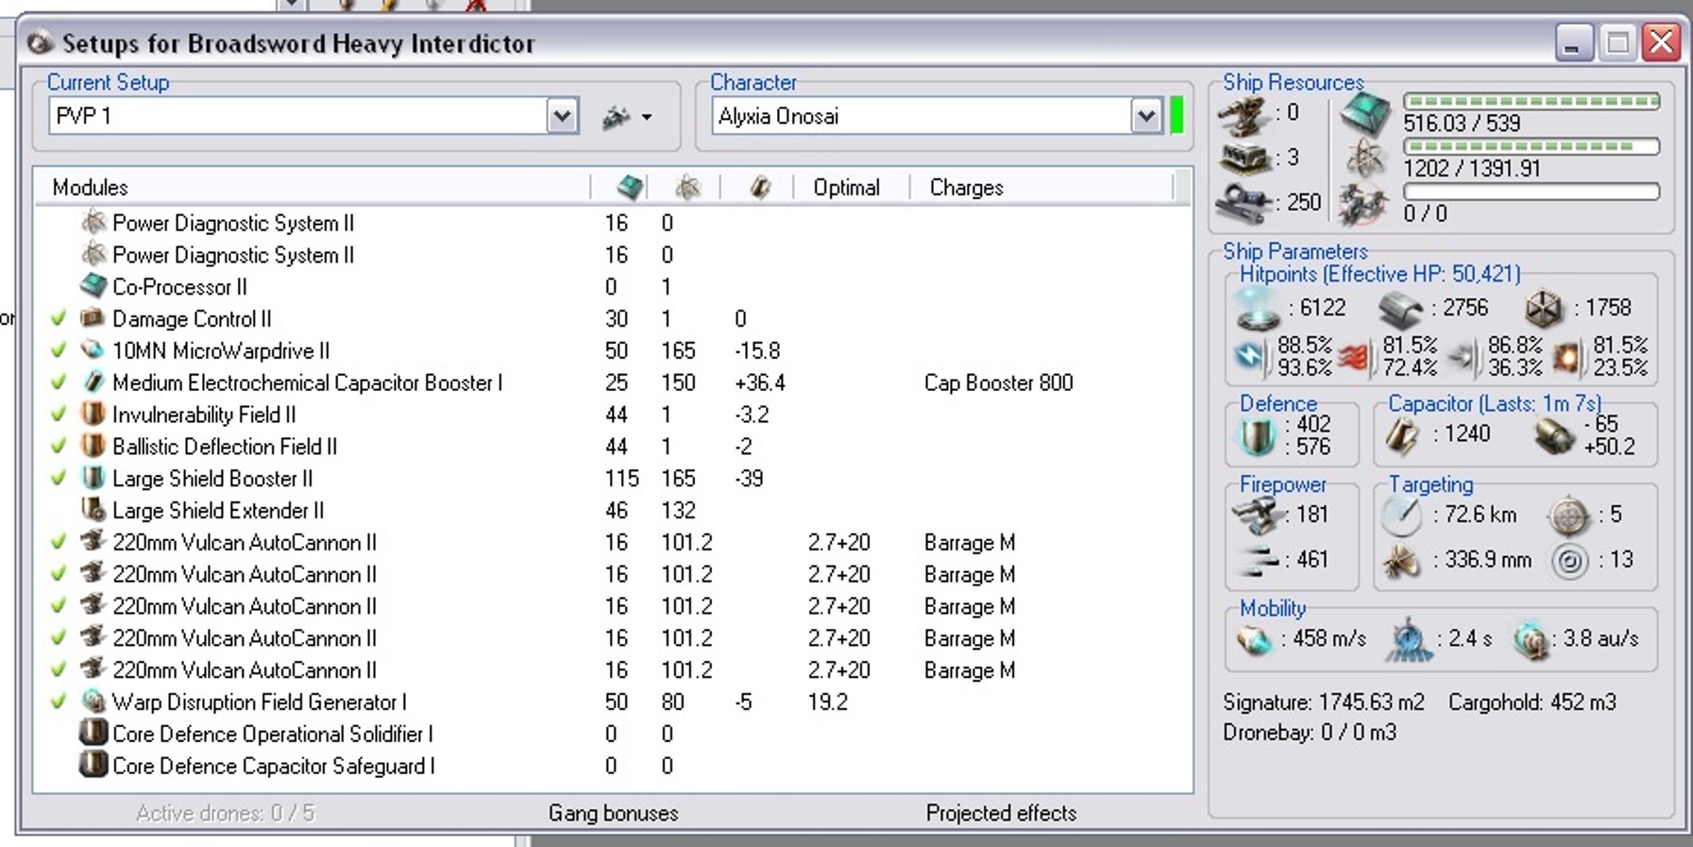Click the capacitor column header icon
1693x847 pixels.
[760, 187]
